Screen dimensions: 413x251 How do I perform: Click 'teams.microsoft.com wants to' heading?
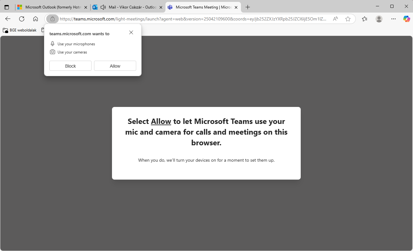click(x=79, y=34)
